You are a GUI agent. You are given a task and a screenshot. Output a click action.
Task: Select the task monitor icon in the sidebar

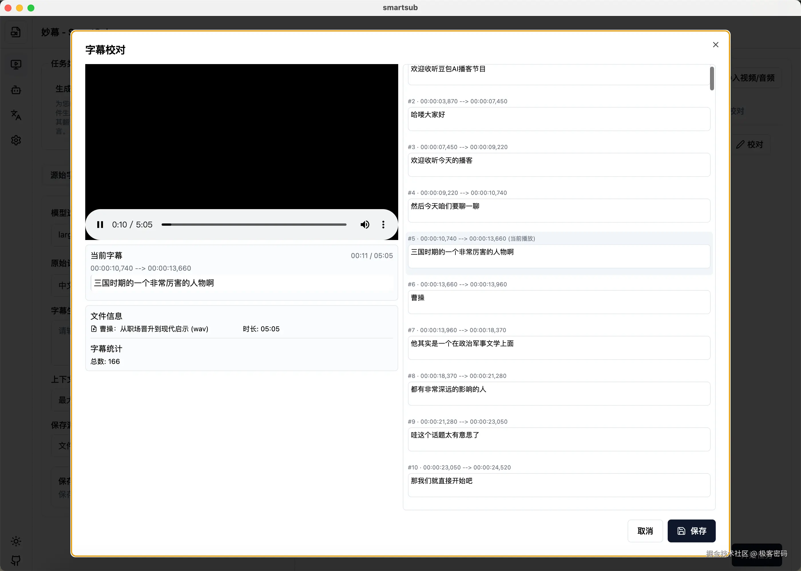tap(16, 65)
